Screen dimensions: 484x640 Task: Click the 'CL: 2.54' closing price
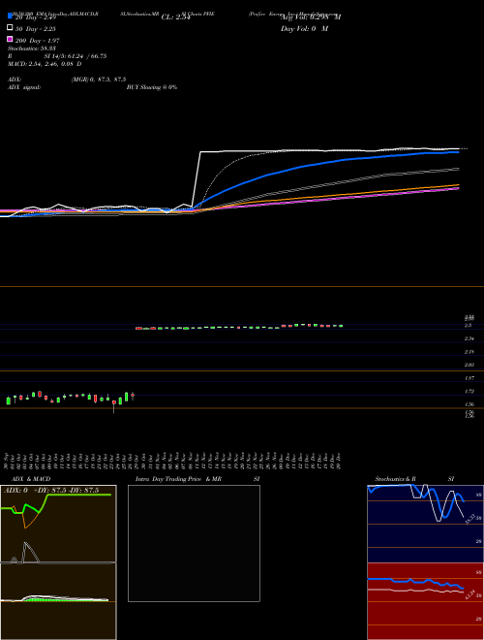tap(176, 17)
